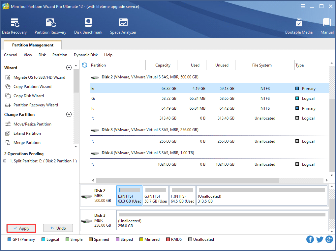Click the Logical legend swatch
Viewport: 336px width, 251px height.
click(43, 239)
